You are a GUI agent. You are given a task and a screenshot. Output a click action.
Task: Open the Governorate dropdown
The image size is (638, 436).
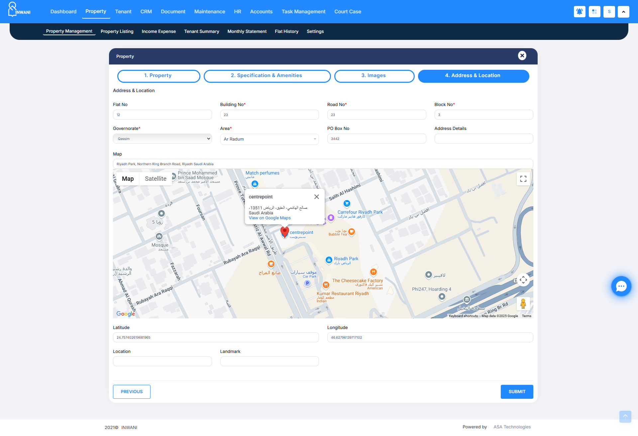(x=162, y=139)
